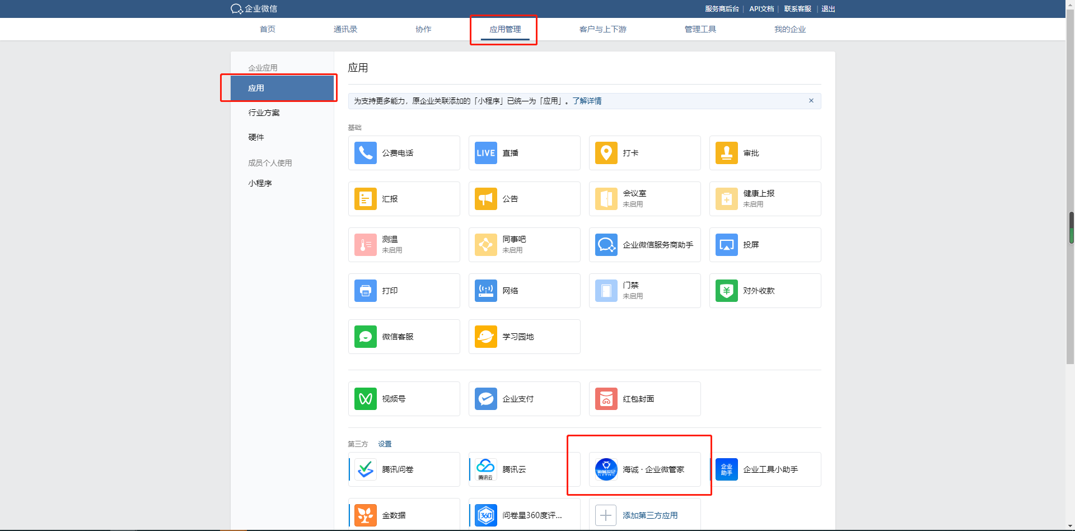Image resolution: width=1075 pixels, height=531 pixels.
Task: Switch to the 通讯录 tab
Action: pyautogui.click(x=345, y=29)
